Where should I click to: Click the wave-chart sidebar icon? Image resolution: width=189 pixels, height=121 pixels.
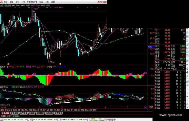tap(187, 61)
